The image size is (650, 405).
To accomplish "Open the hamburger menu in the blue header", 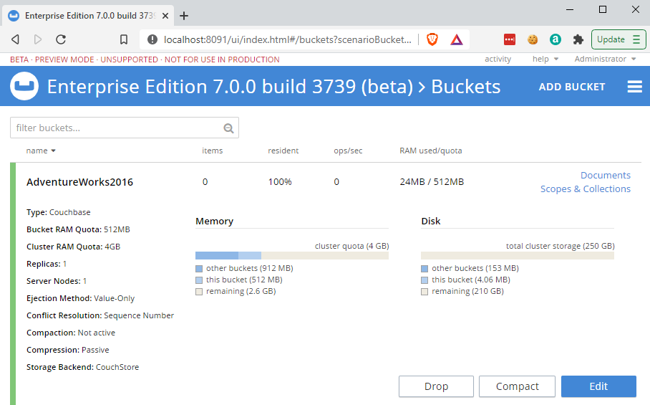I will pos(635,87).
